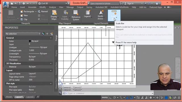Viewport: 182px width, 102px height.
Task: Open the No selection object type dropdown
Action: tap(23, 34)
